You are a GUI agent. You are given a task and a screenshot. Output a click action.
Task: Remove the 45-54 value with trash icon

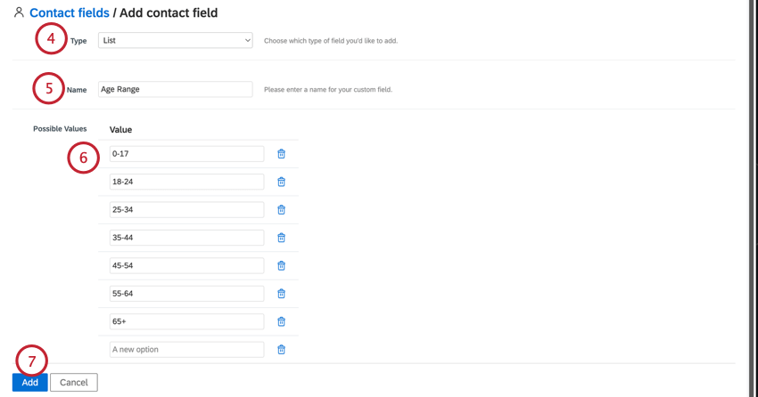pyautogui.click(x=281, y=266)
